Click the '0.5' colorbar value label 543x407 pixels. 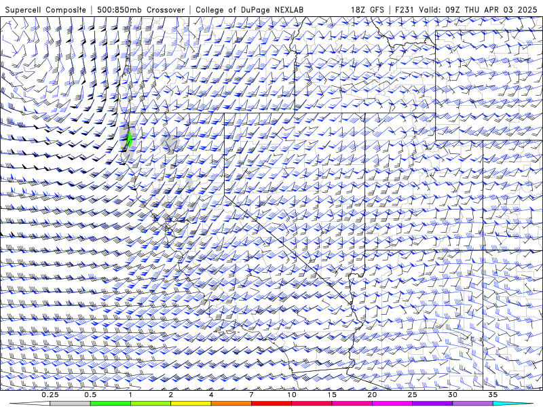point(90,395)
